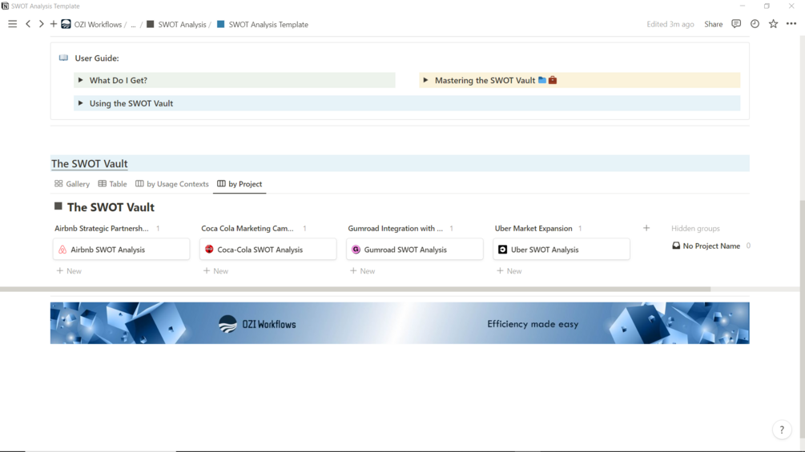Select the by Project view tab
Viewport: 805px width, 452px height.
pos(239,184)
